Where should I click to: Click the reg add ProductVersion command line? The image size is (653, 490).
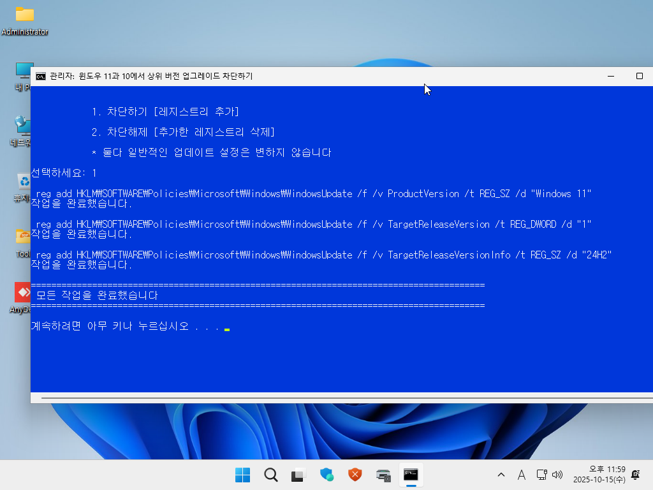(x=314, y=194)
